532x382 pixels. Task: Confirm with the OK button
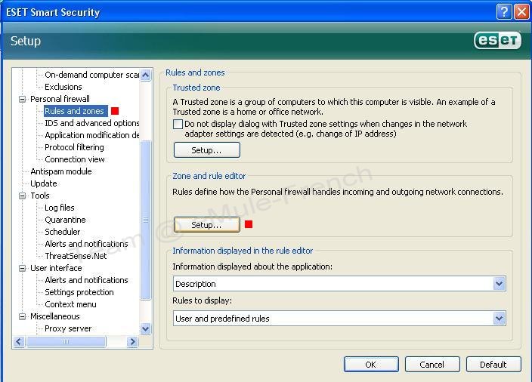click(x=371, y=365)
